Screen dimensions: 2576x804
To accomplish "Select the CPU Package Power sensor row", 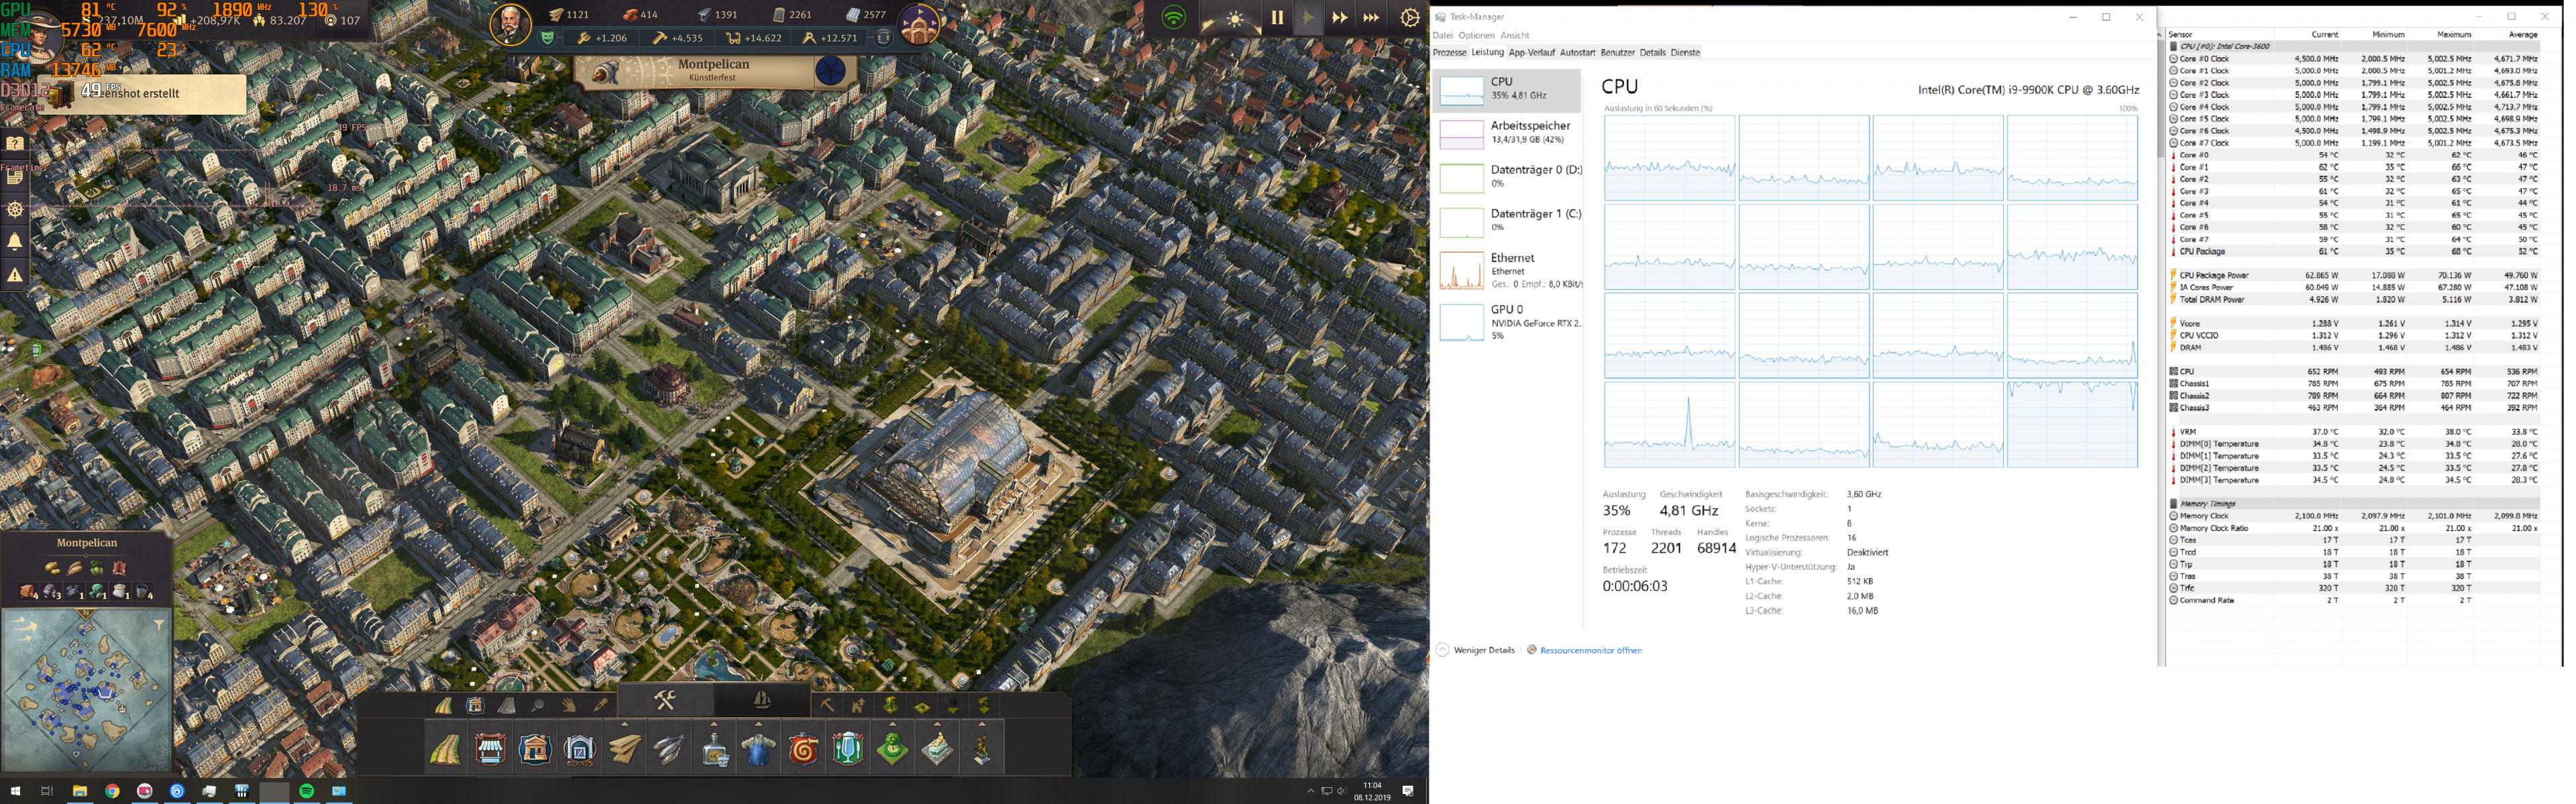I will 2354,275.
